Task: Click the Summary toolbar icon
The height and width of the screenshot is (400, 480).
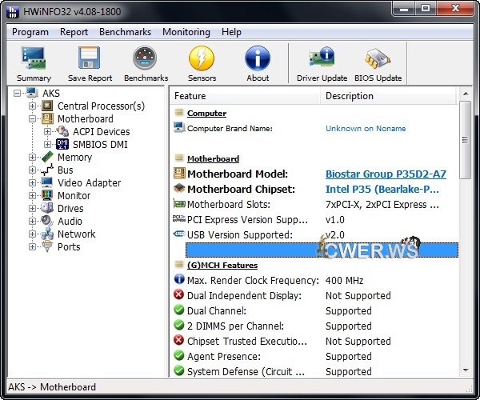Action: [x=34, y=63]
